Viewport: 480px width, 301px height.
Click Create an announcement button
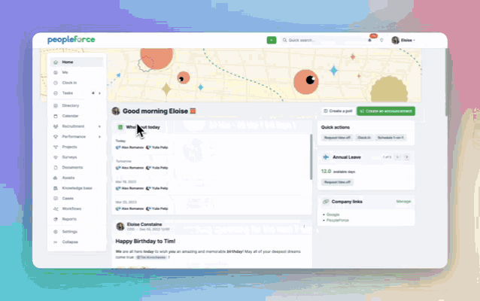(x=385, y=111)
